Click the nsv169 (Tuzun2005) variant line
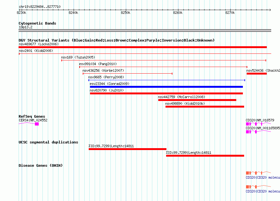Image resolution: width=280 pixels, height=201 pixels. (x=164, y=60)
